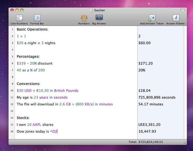Select the answer '2'
The image size is (193, 151).
pos(139,36)
